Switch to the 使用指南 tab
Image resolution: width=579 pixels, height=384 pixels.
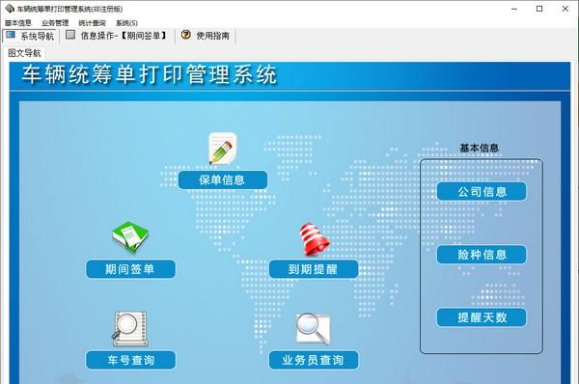[206, 36]
